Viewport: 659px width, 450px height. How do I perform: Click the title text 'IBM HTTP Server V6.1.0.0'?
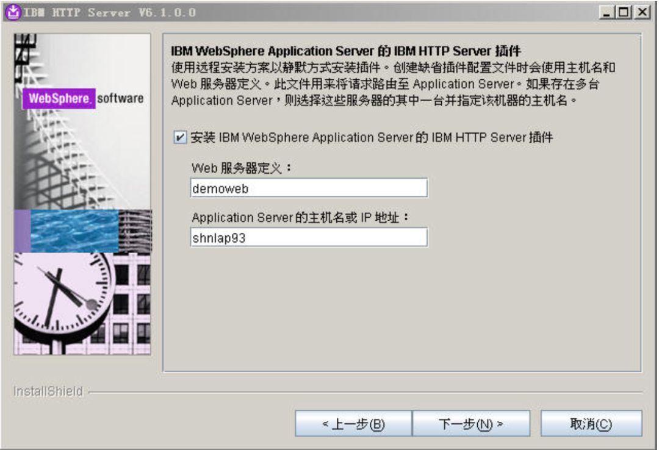[109, 13]
